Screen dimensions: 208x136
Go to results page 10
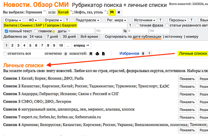(61, 45)
